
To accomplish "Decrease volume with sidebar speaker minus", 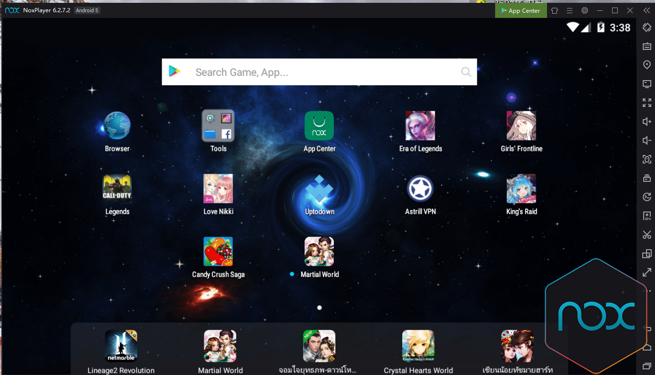I will 647,140.
